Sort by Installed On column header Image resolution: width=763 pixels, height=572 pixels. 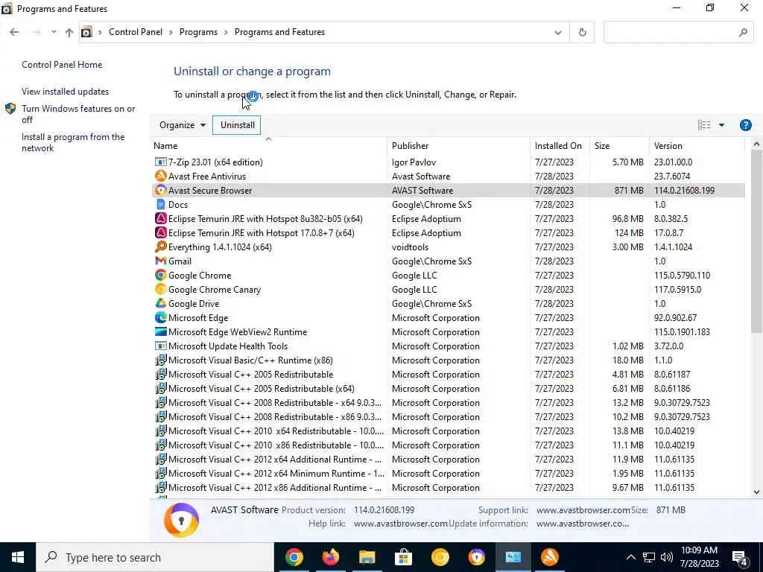click(x=560, y=145)
